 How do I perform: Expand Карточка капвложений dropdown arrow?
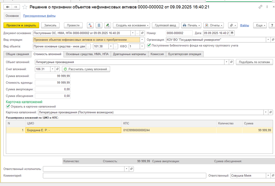(266, 112)
